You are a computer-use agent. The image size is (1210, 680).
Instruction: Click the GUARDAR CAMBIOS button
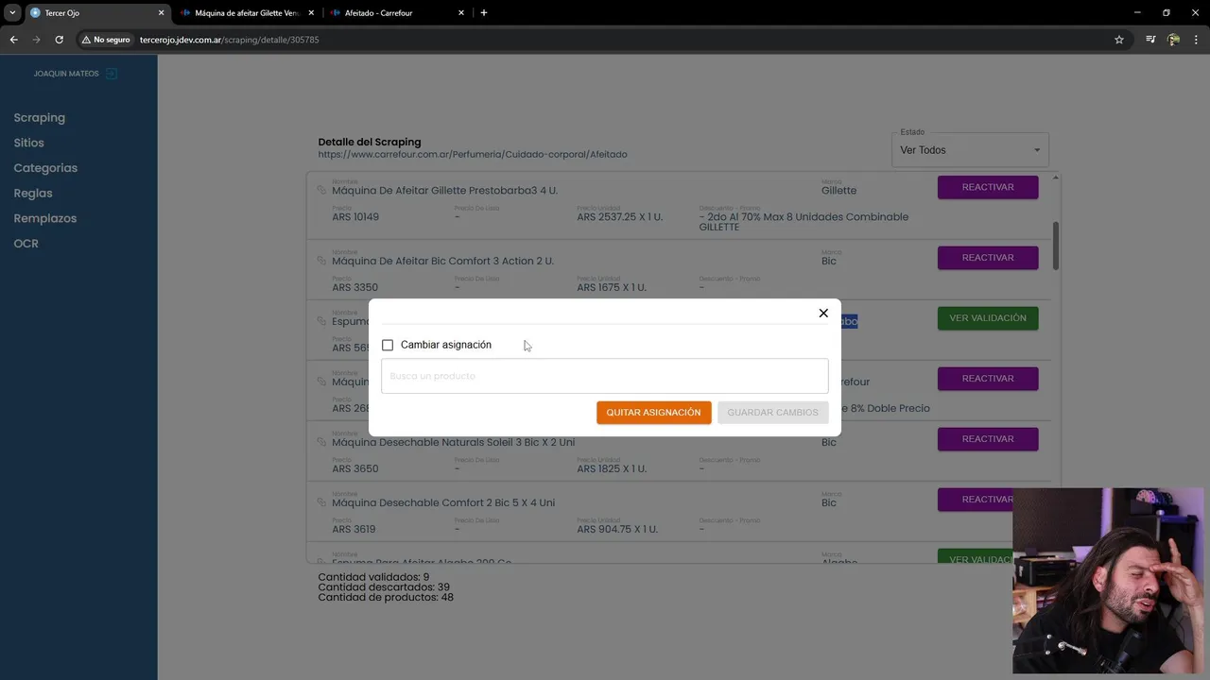[772, 413]
